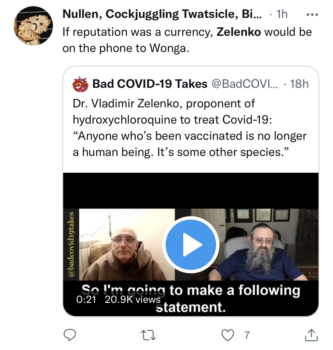Open the three-dot more options menu
The width and height of the screenshot is (333, 350).
[x=312, y=14]
